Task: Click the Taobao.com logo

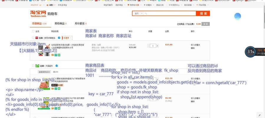Action: [38, 14]
